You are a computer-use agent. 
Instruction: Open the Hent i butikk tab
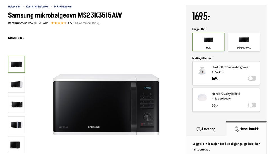[x=246, y=129]
